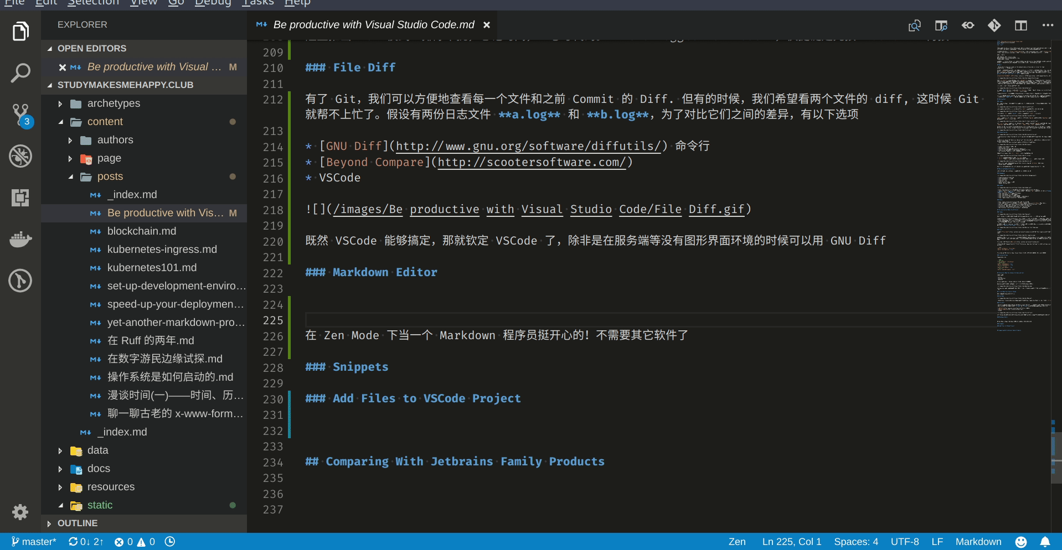Open yet-another-markdown-pro… file
Image resolution: width=1062 pixels, height=550 pixels.
pyautogui.click(x=144, y=323)
